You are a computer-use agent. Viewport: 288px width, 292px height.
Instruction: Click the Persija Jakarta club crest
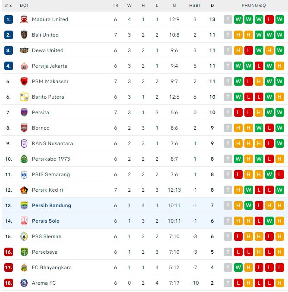[x=24, y=66]
